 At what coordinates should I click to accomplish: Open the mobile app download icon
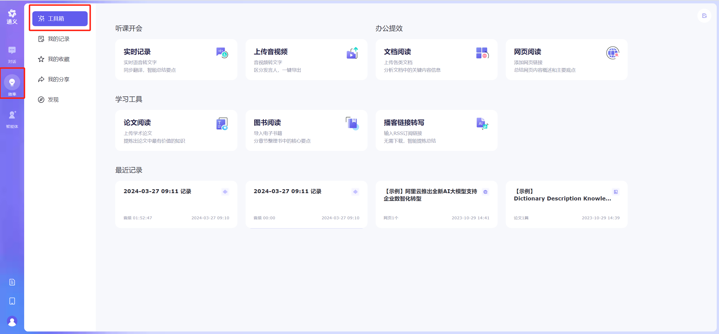tap(12, 301)
